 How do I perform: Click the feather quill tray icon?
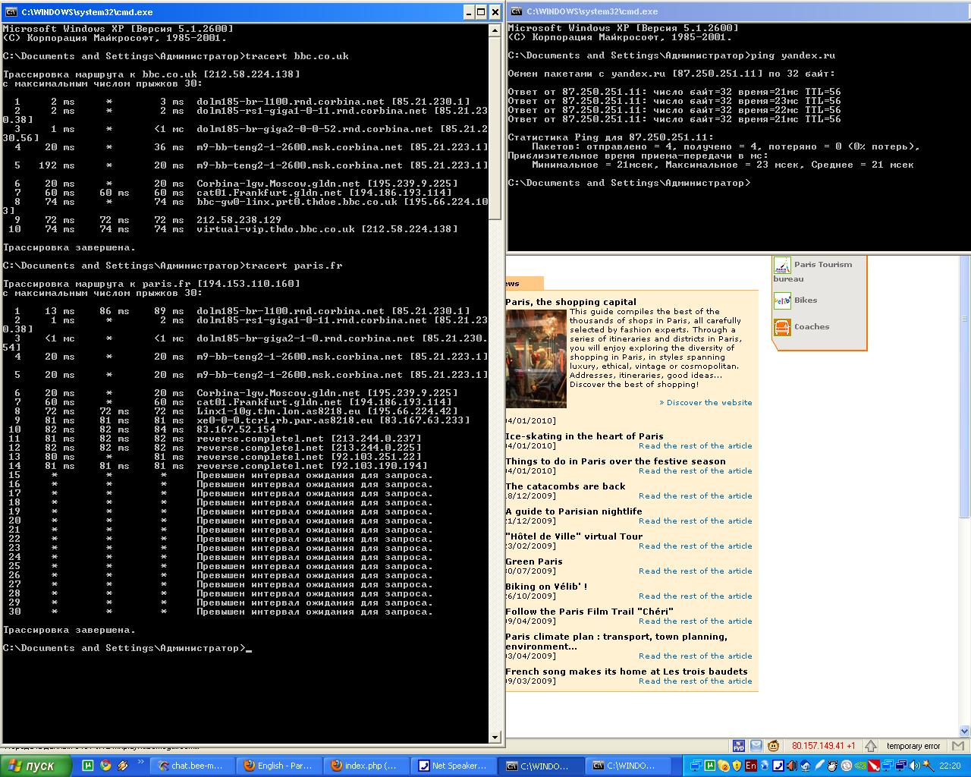[x=819, y=766]
